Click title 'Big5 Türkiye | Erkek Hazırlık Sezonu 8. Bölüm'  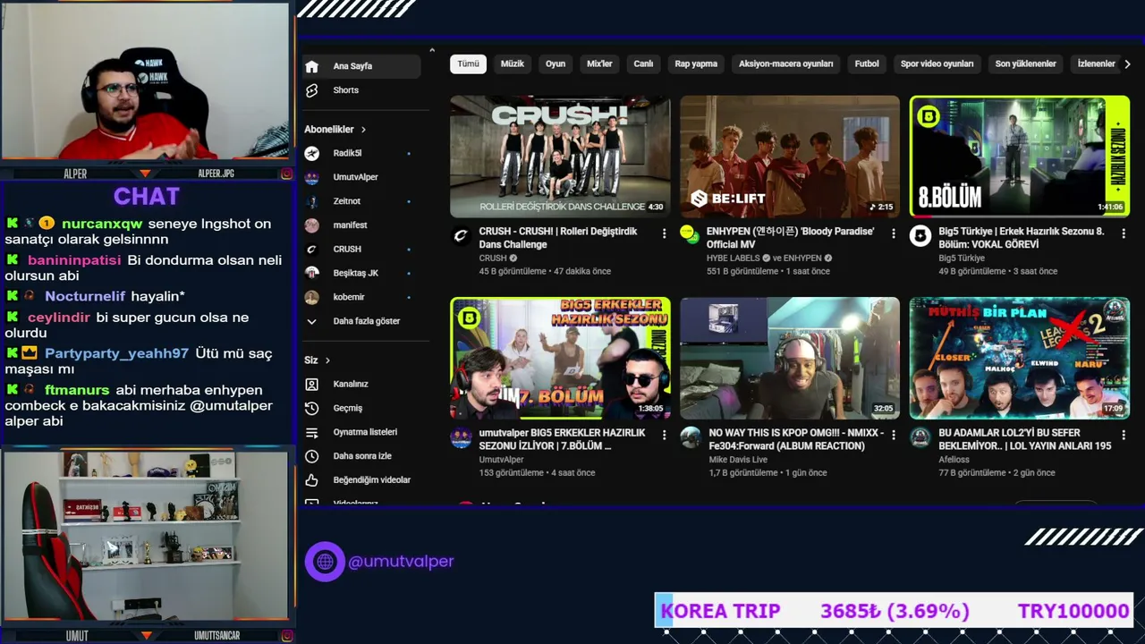1022,238
